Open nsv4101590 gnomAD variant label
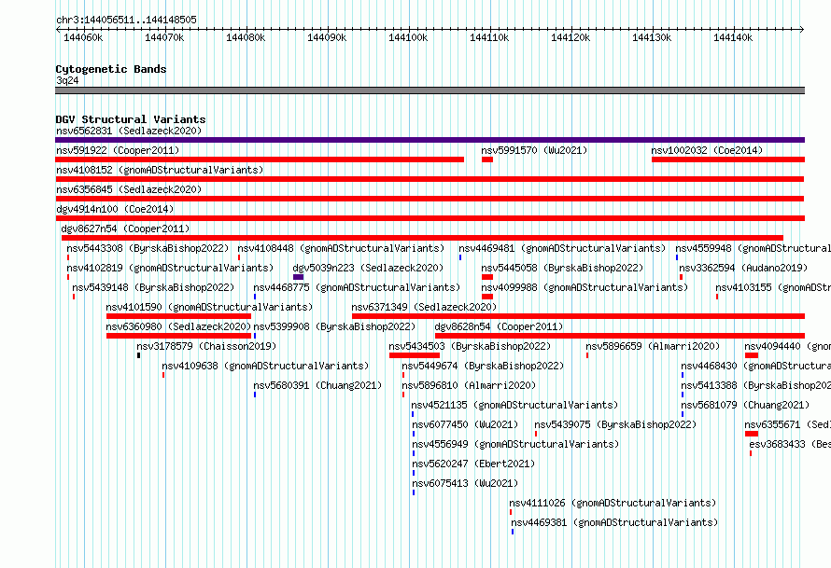The width and height of the screenshot is (831, 568). click(x=209, y=307)
